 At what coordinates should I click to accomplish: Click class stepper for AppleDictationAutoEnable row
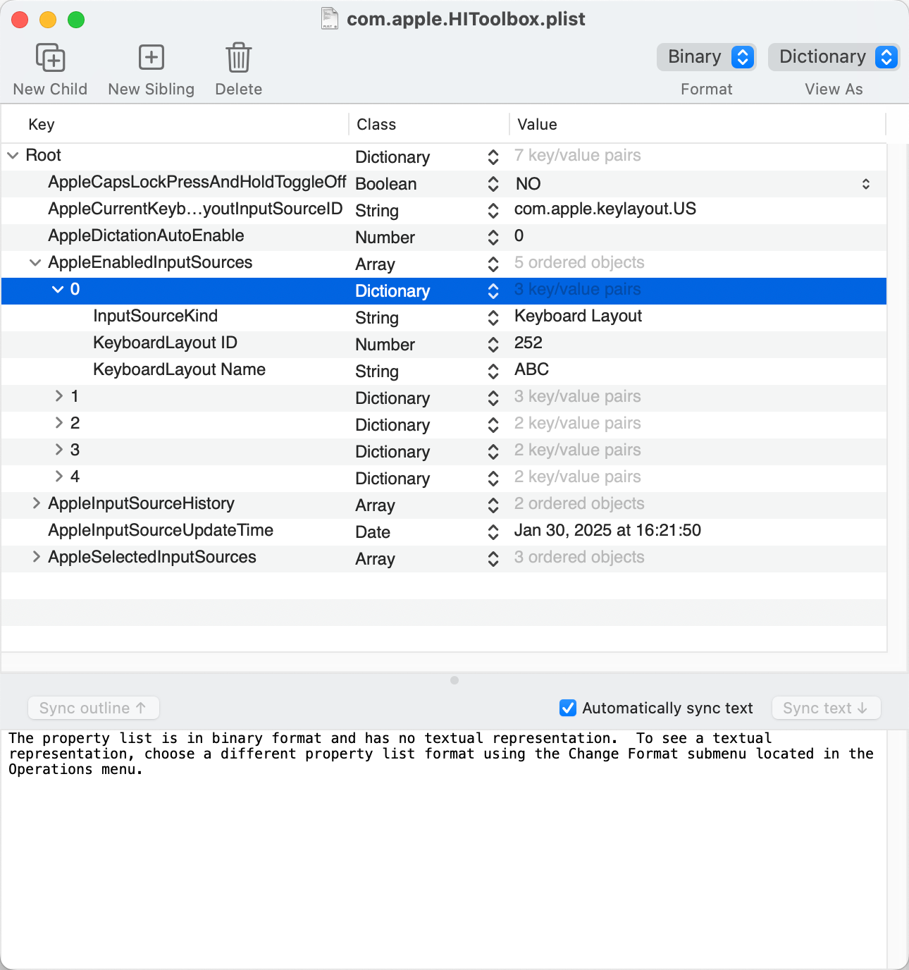(493, 238)
